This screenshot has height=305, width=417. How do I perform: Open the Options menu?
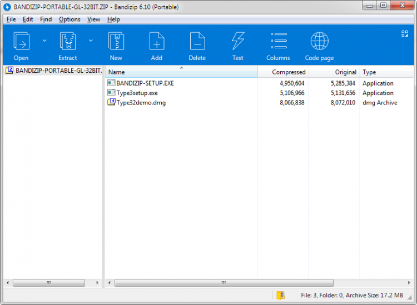click(69, 19)
